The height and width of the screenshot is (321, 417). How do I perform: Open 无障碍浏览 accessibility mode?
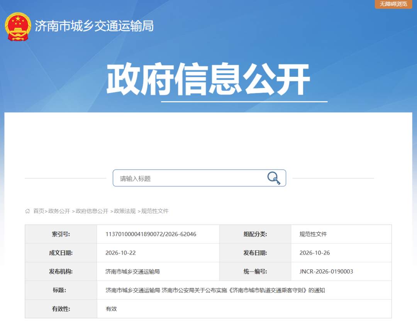click(x=393, y=4)
